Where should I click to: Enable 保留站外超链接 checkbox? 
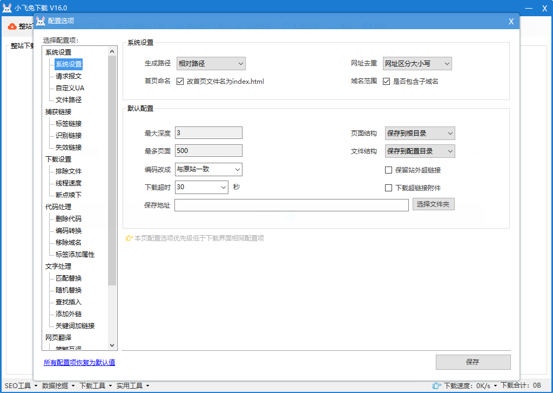pos(389,170)
